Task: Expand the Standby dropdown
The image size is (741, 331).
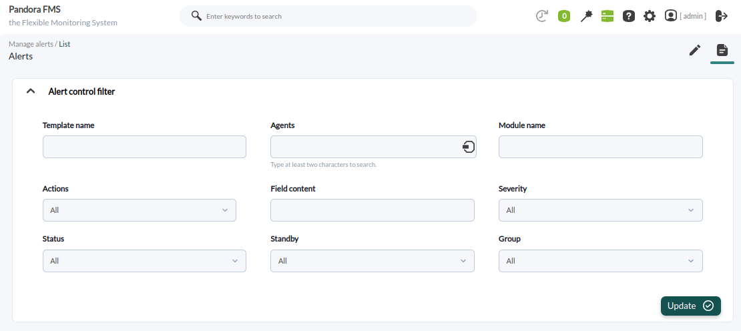Action: 372,261
